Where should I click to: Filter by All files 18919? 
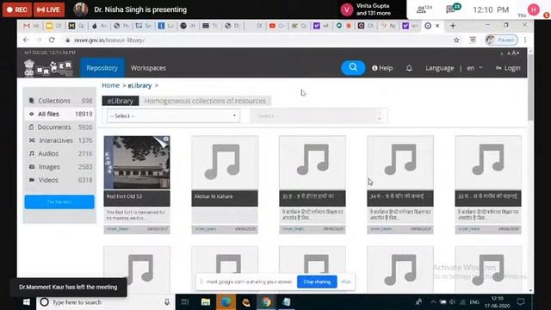[x=59, y=114]
